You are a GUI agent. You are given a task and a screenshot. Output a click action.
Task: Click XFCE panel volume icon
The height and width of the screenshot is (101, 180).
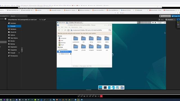pos(153,22)
